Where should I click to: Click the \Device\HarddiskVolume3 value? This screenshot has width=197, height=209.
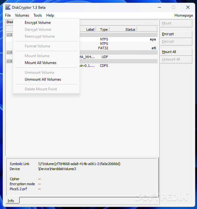click(x=57, y=169)
